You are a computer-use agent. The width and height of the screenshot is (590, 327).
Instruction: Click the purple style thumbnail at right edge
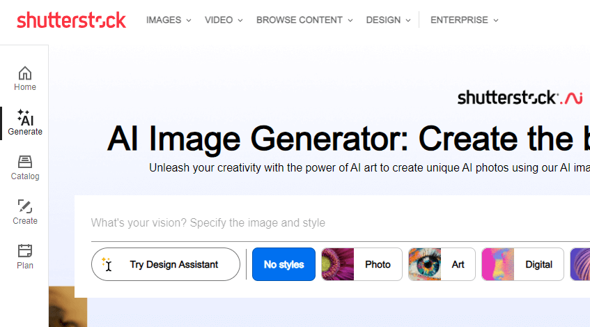coord(580,264)
